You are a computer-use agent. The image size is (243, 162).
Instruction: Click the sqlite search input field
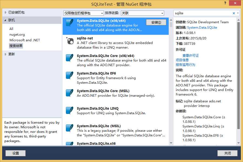point(203,13)
